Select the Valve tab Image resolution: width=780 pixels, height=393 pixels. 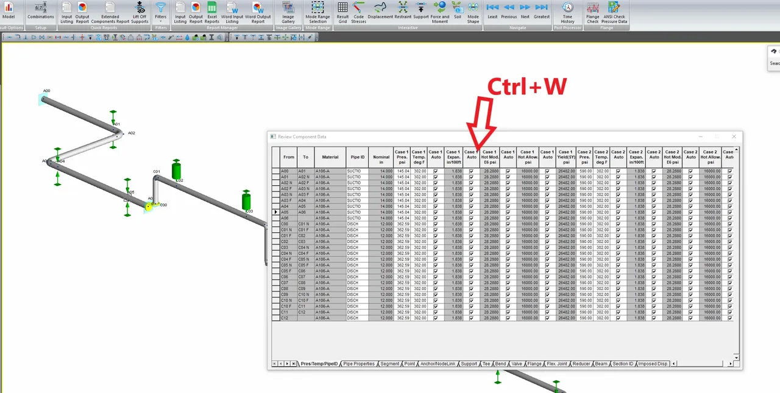(517, 364)
